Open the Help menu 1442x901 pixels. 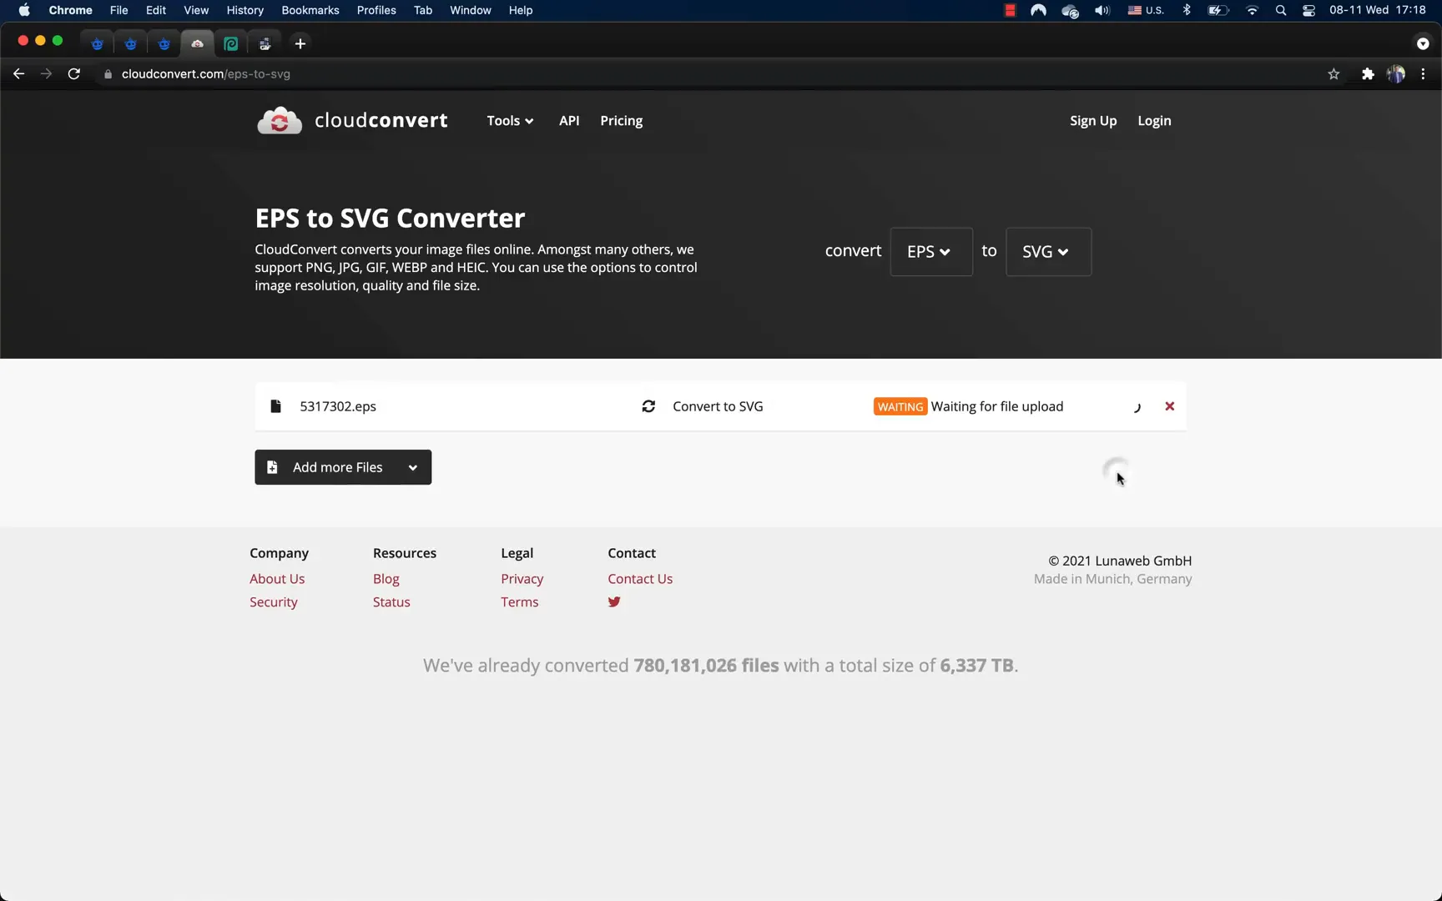(x=521, y=10)
